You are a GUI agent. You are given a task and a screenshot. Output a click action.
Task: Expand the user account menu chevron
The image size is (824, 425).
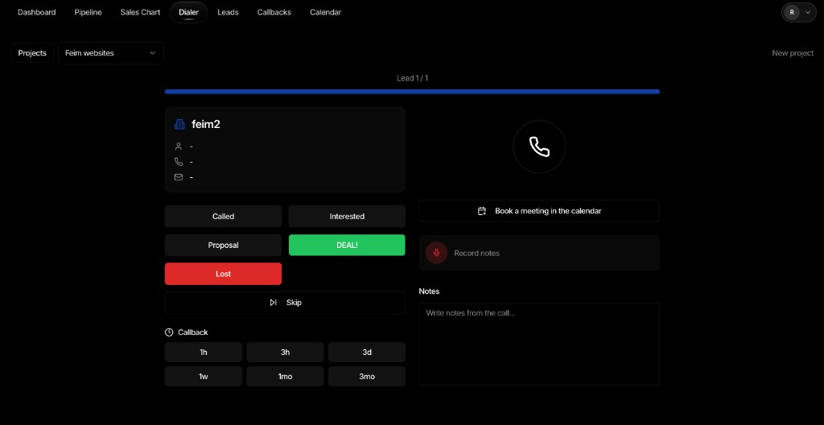(x=808, y=12)
